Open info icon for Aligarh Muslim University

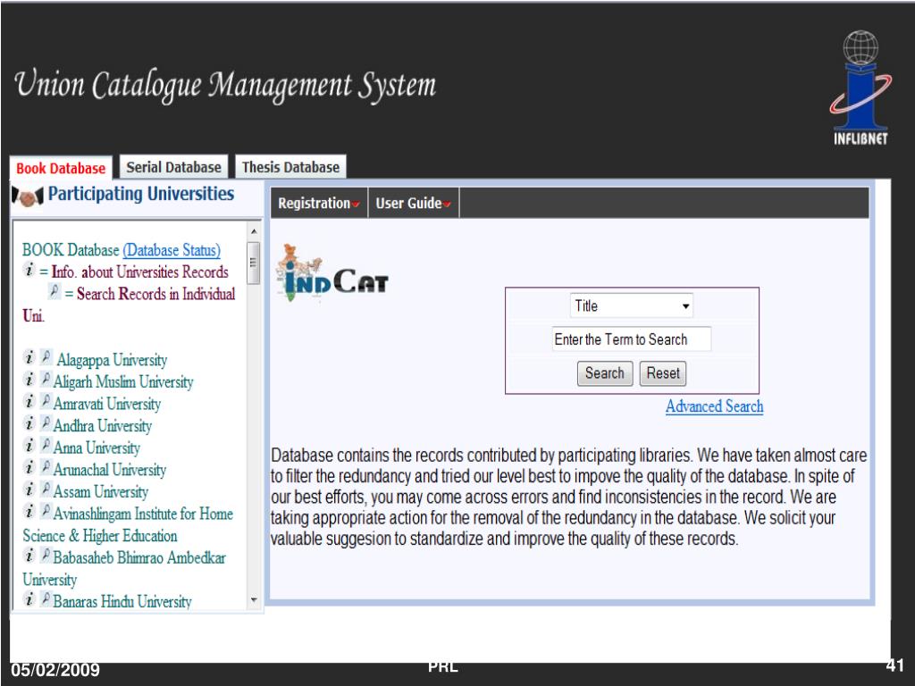point(29,380)
